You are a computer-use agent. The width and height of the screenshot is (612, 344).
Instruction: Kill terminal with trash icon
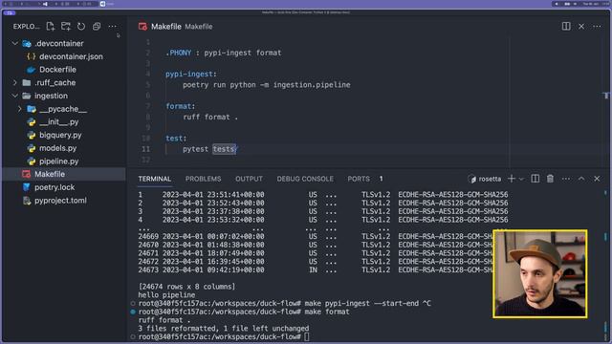(x=550, y=179)
